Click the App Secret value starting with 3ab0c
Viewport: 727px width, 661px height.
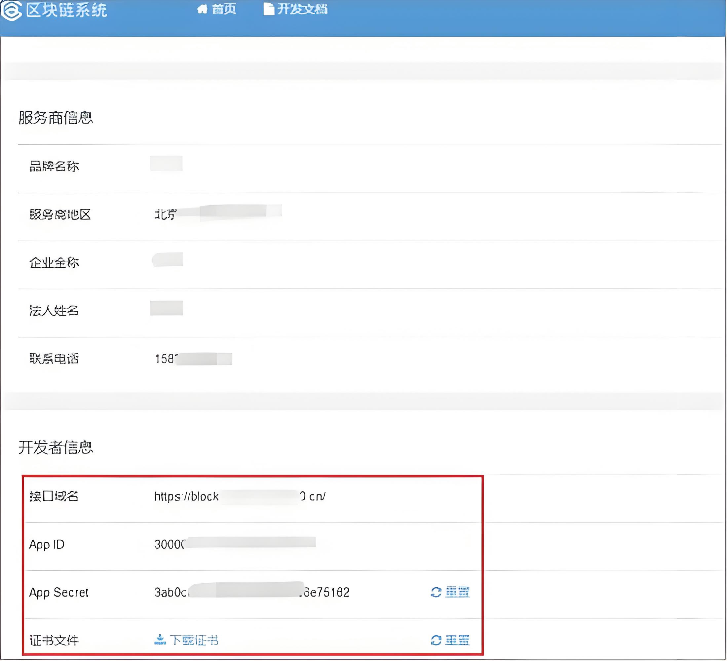[x=252, y=592]
